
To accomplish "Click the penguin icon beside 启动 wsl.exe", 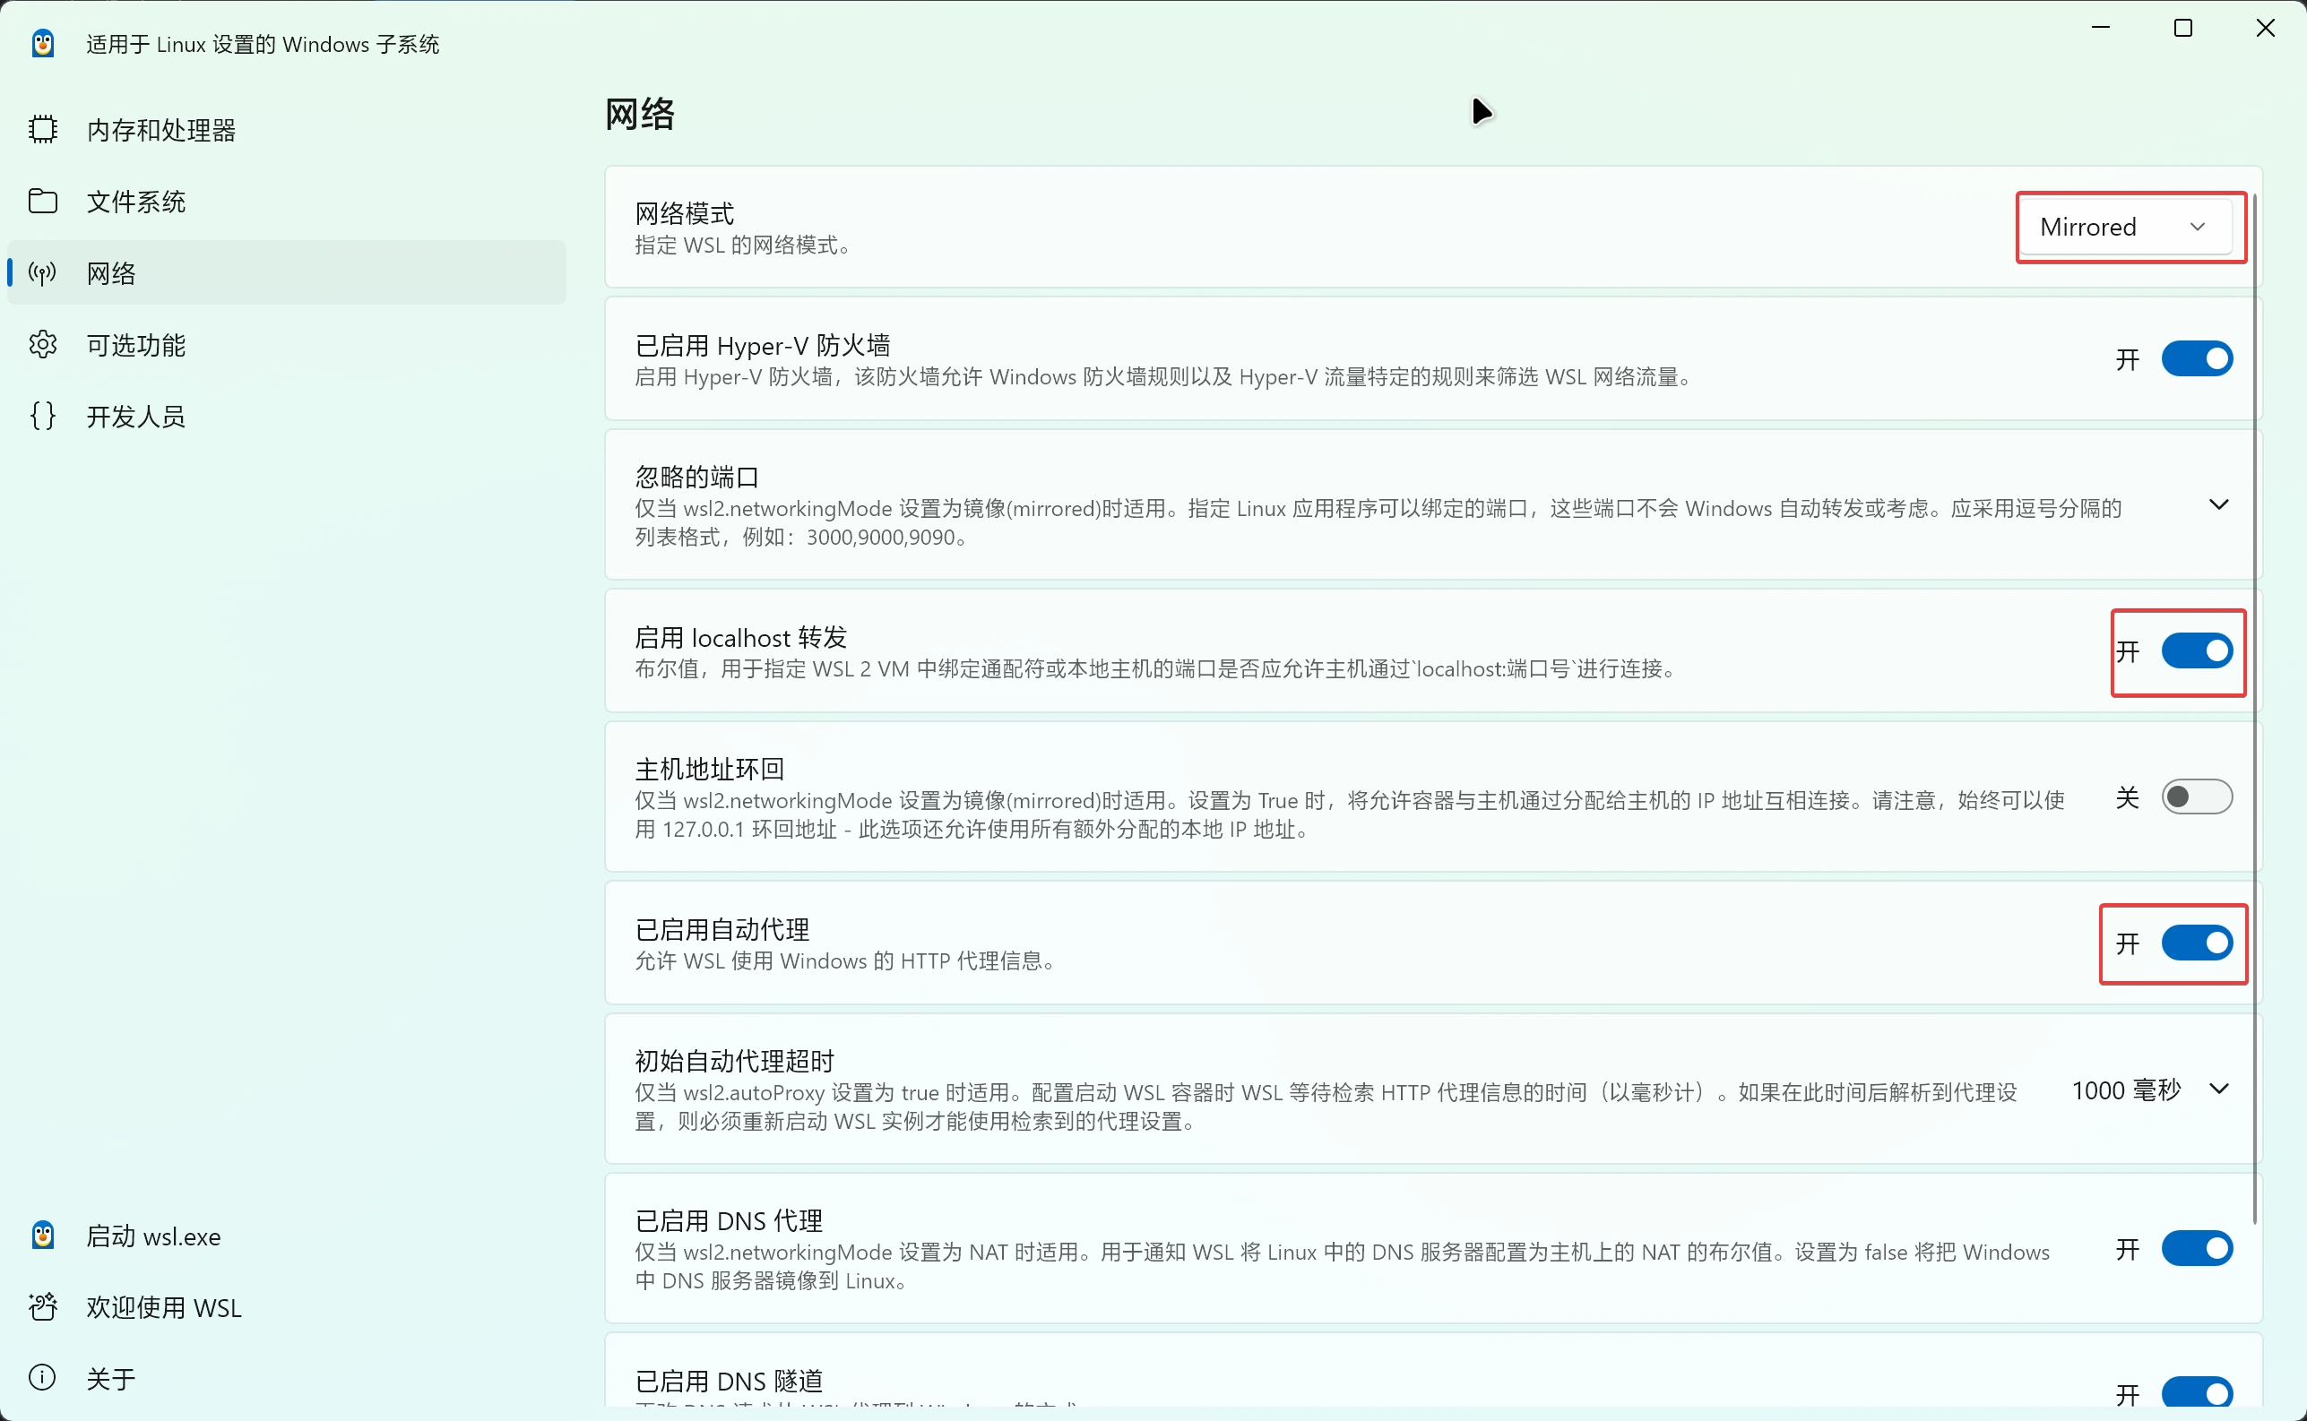I will click(43, 1236).
